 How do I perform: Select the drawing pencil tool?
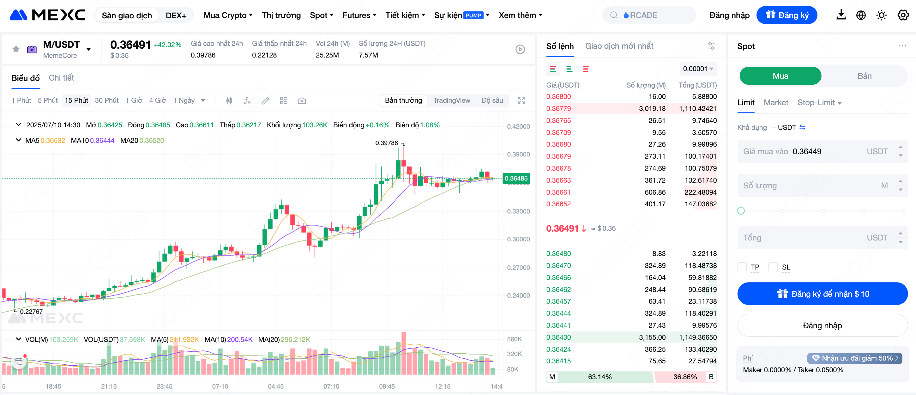click(x=265, y=101)
